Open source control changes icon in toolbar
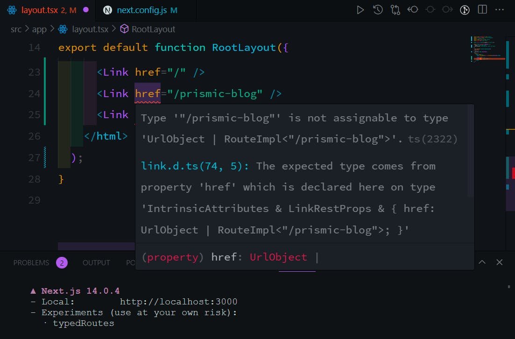This screenshot has width=515, height=339. pos(395,9)
